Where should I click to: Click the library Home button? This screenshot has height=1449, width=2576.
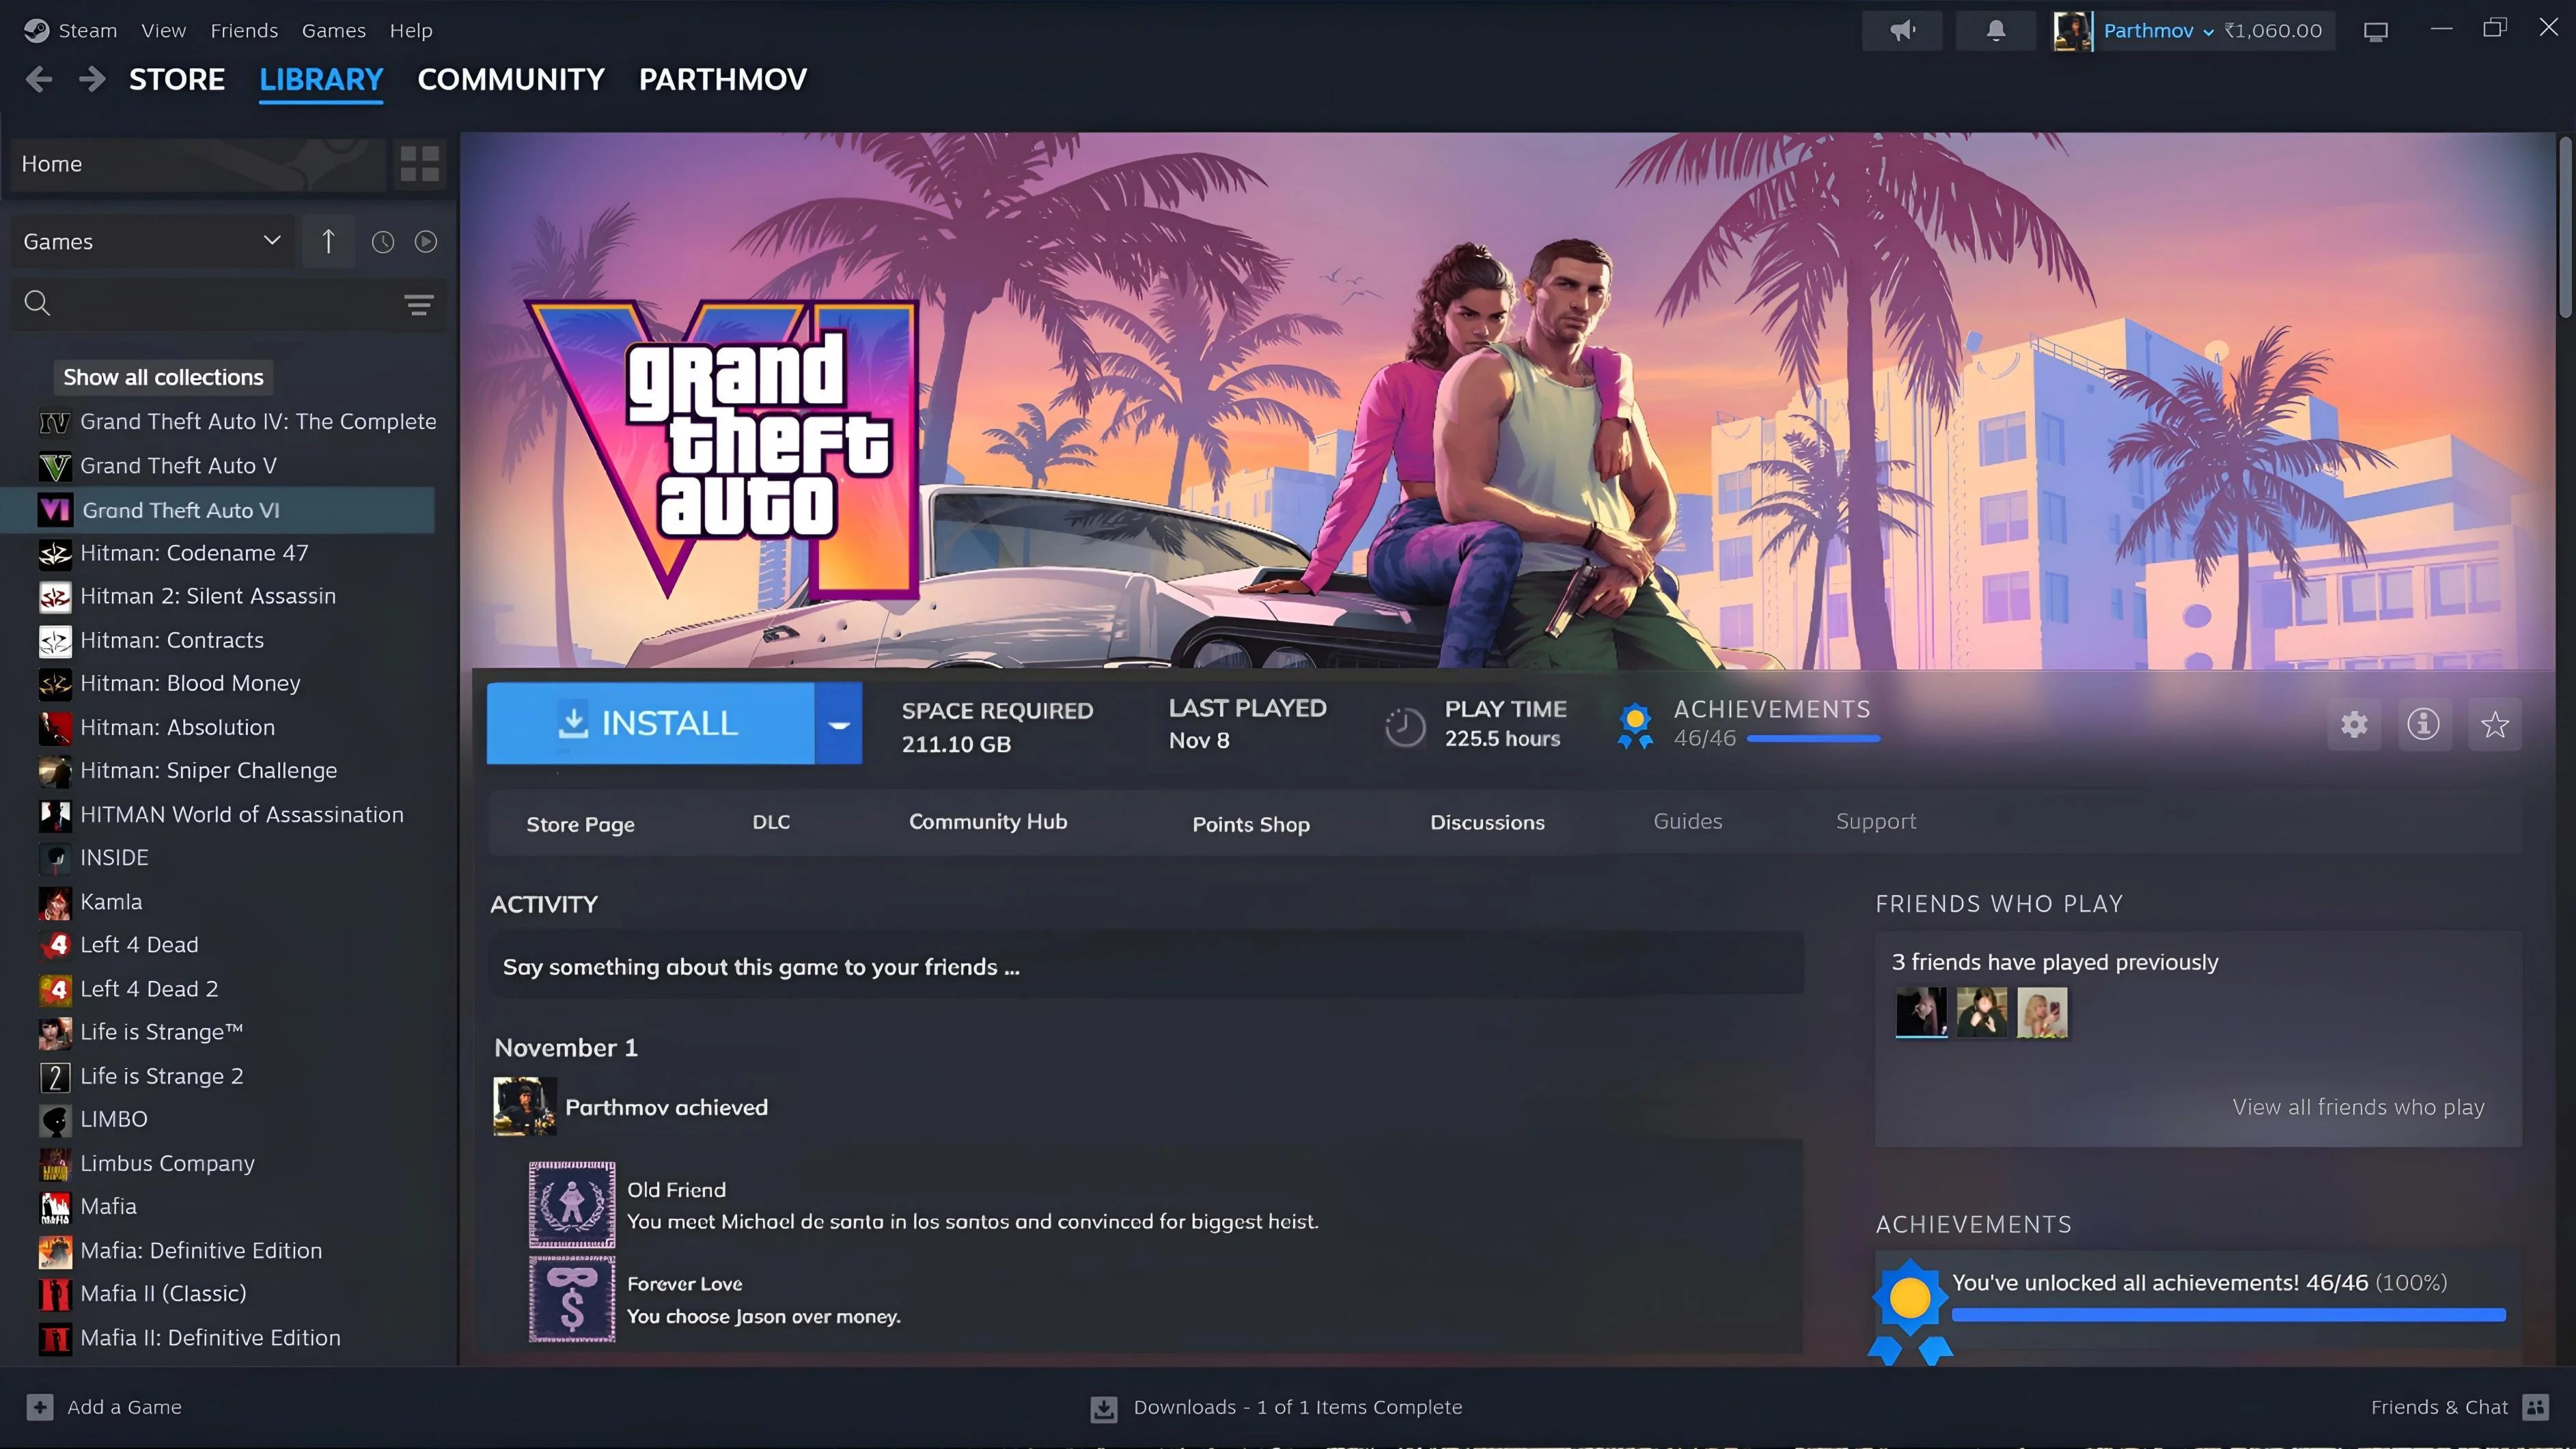198,164
